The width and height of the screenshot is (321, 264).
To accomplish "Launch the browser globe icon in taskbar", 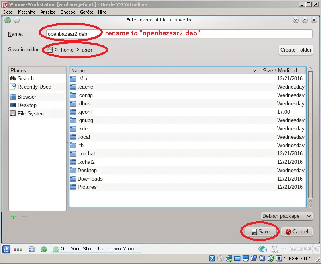I will 43,249.
